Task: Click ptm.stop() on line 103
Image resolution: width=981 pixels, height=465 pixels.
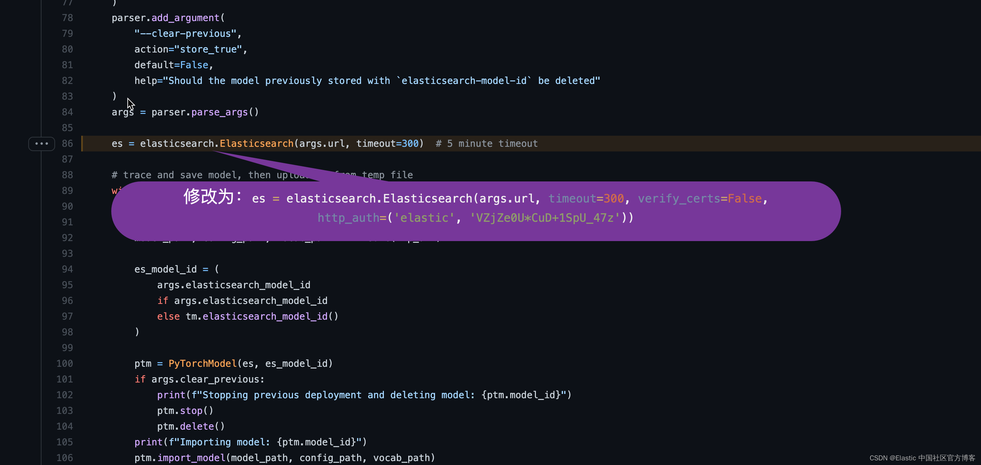Action: (185, 411)
